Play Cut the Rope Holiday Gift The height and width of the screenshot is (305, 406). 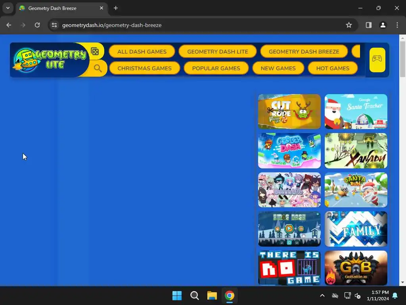(289, 112)
